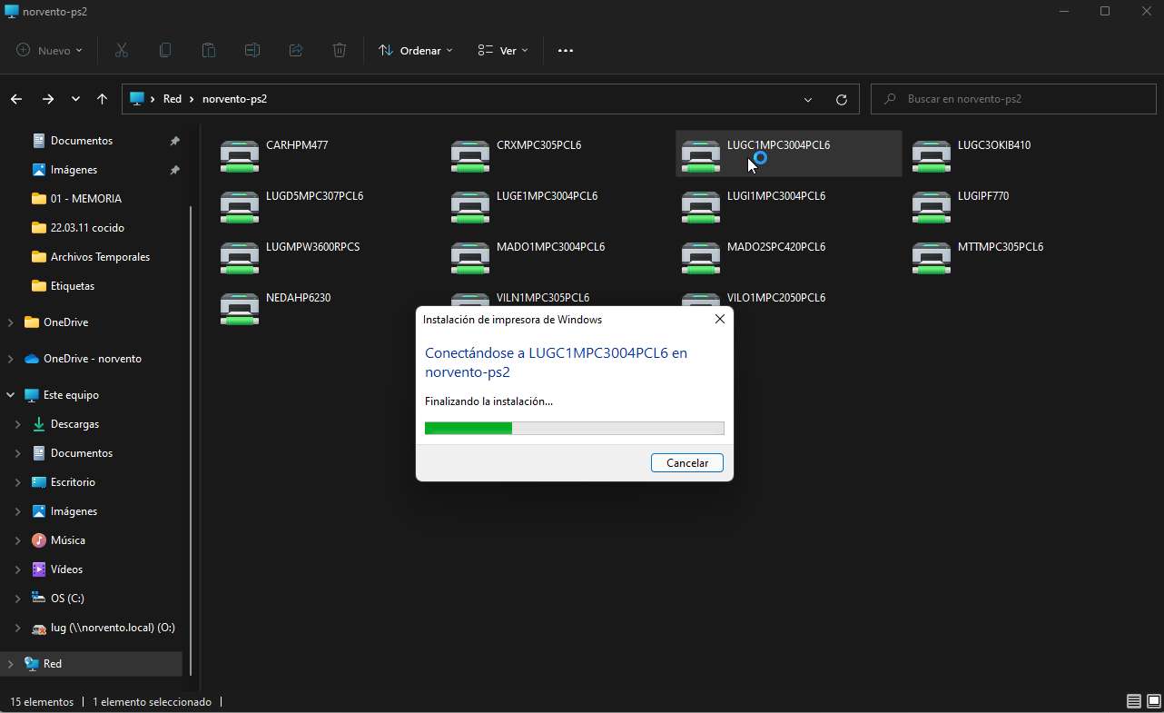Open the Nuevo dropdown menu
This screenshot has height=713, width=1164.
(49, 51)
